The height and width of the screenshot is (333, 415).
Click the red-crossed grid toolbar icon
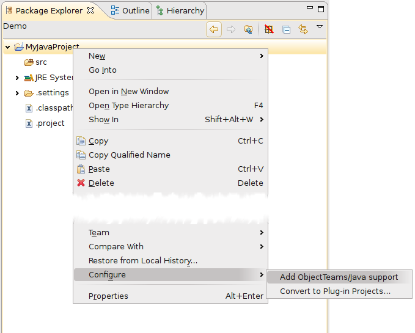click(x=269, y=29)
